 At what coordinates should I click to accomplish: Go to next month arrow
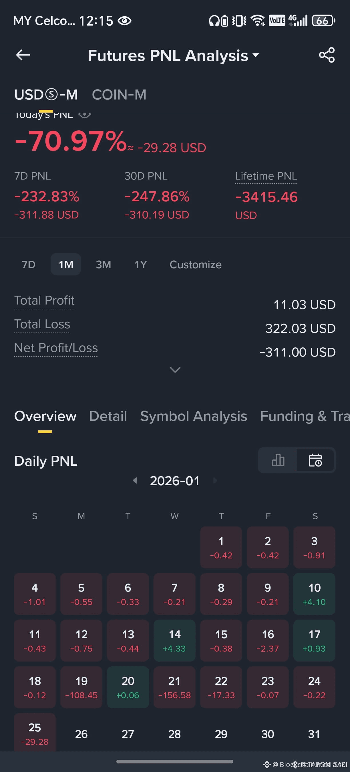pyautogui.click(x=215, y=481)
